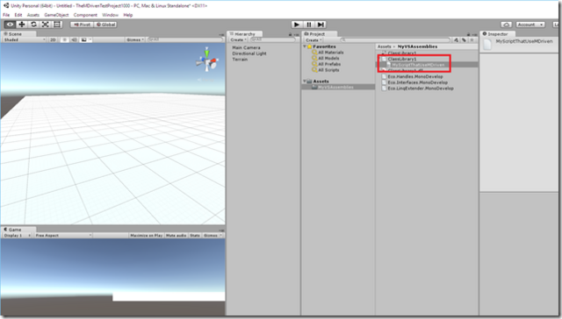Viewport: 562px width, 319px height.
Task: Select the Rect transform tool
Action: [x=57, y=25]
